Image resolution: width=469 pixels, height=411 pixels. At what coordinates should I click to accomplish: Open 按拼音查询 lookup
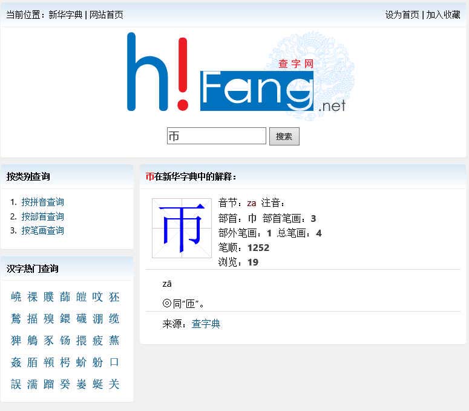coord(42,202)
